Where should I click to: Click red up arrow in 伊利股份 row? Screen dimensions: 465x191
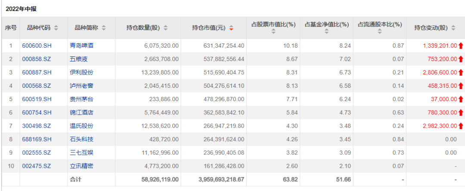coord(461,72)
